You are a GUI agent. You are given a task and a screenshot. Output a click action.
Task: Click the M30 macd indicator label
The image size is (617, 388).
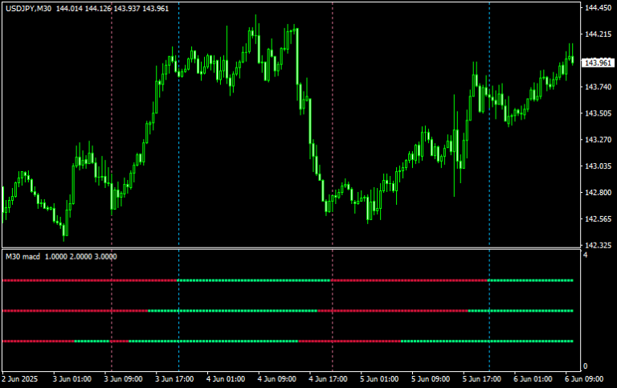(x=22, y=256)
